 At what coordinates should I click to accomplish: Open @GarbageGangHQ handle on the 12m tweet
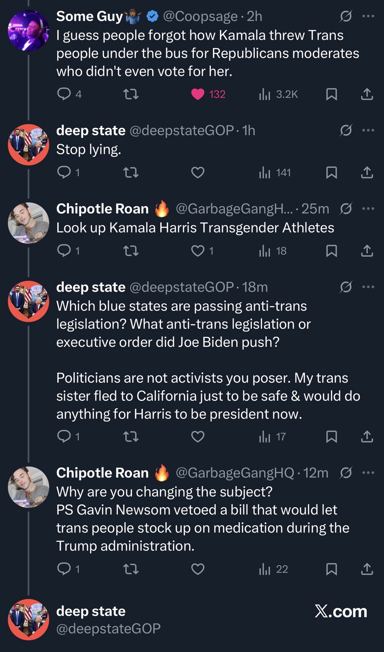pyautogui.click(x=235, y=473)
